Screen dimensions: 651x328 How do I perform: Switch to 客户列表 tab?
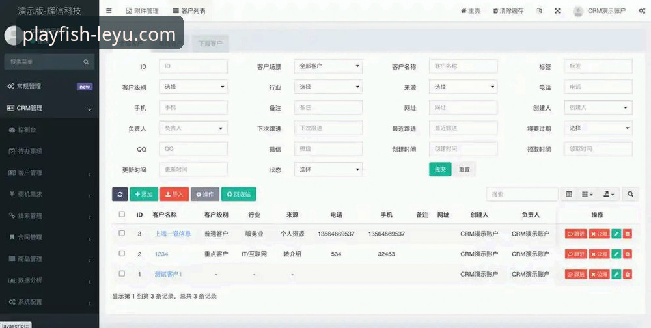[189, 11]
